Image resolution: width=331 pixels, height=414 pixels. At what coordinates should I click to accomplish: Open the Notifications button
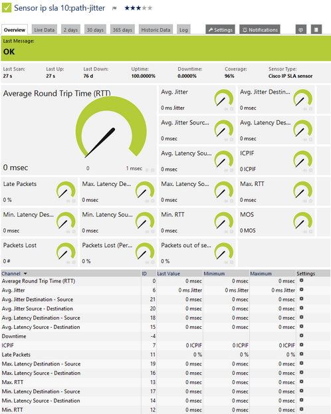click(260, 29)
